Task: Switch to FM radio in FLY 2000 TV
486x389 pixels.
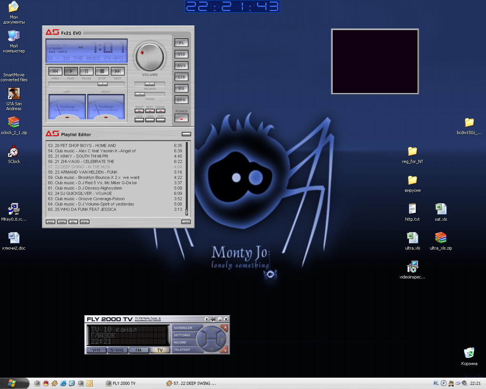Action: [x=138, y=350]
